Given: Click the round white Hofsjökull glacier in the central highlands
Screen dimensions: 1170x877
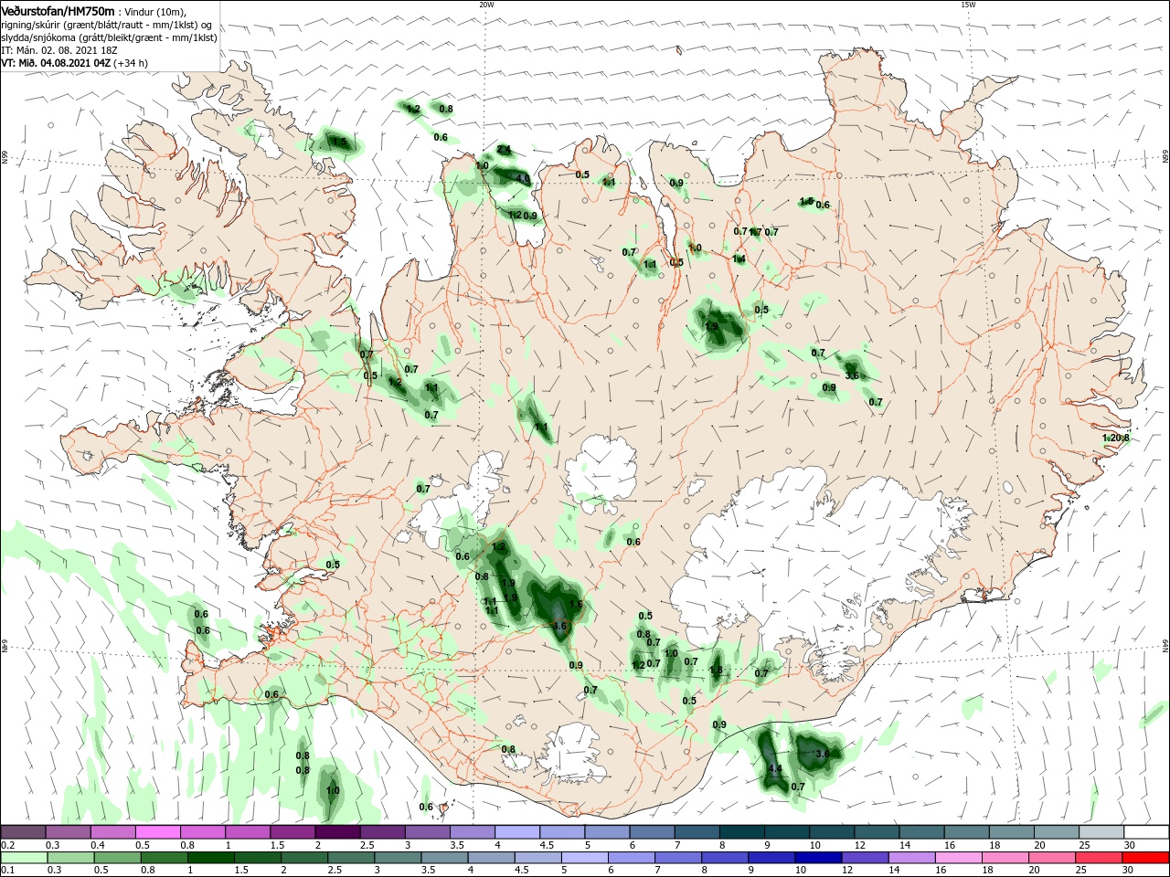Looking at the screenshot, I should pyautogui.click(x=601, y=470).
